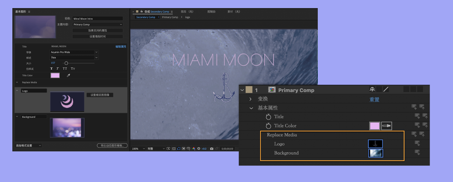This screenshot has width=453, height=182.
Task: Select logo breadcrumb in viewer
Action: tap(188, 17)
